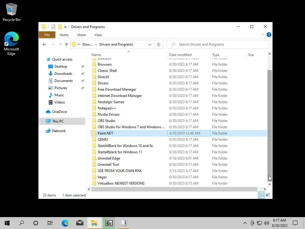The width and height of the screenshot is (305, 229).
Task: Open taskbar Search magnifier
Action: (21, 223)
